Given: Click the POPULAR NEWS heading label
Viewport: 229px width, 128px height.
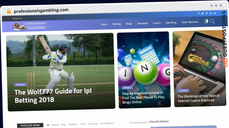Looking at the screenshot, I should (x=30, y=125).
